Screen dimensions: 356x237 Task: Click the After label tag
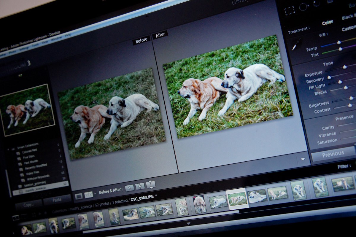click(160, 35)
